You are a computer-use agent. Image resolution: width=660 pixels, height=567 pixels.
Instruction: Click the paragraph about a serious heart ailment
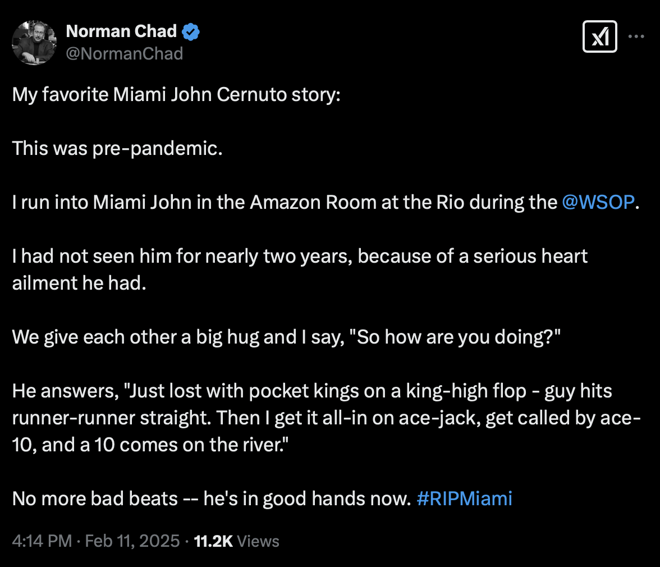tap(300, 256)
